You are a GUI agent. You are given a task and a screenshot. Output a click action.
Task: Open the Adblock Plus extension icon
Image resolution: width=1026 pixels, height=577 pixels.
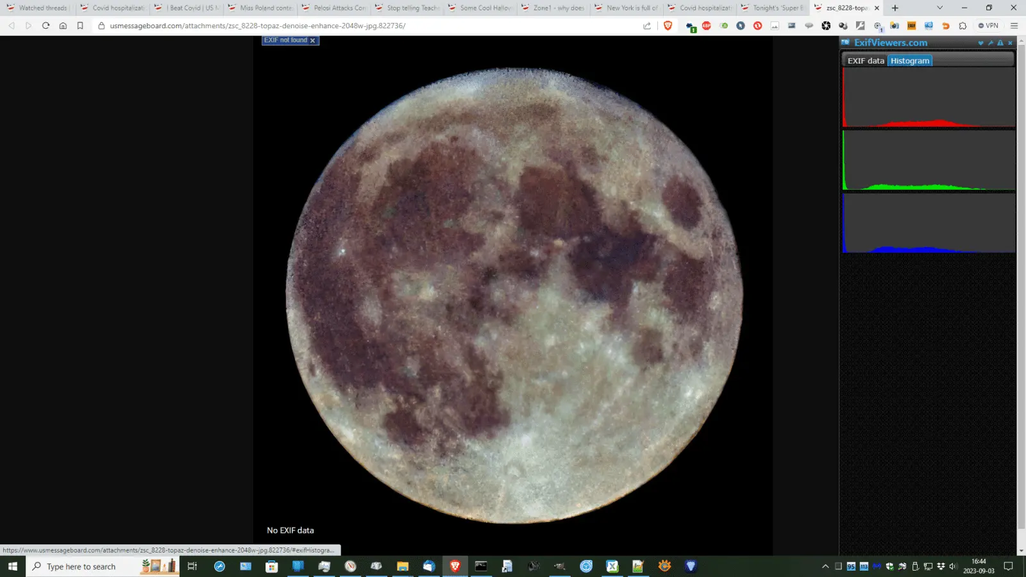pos(706,26)
